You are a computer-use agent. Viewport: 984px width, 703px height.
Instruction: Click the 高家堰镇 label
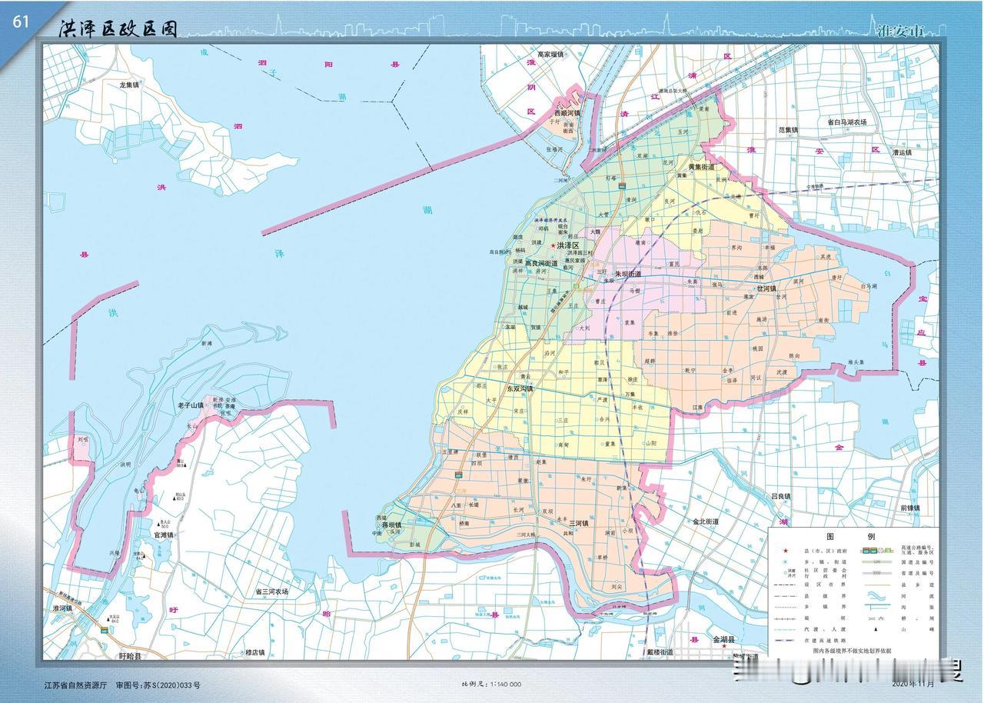coord(550,55)
